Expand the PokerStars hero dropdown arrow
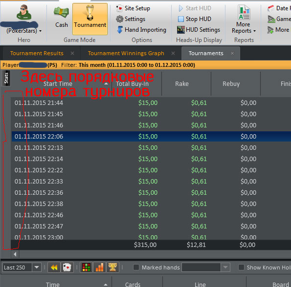This screenshot has width=291, height=287. (x=40, y=31)
